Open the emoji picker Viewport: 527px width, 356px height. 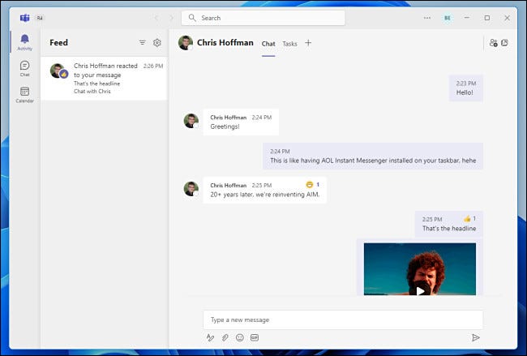(x=240, y=337)
